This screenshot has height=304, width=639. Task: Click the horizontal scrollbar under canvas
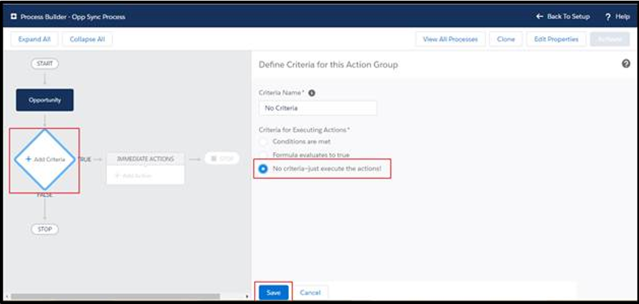point(116,297)
